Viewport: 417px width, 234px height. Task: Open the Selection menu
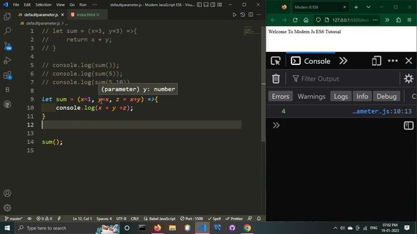tap(44, 5)
